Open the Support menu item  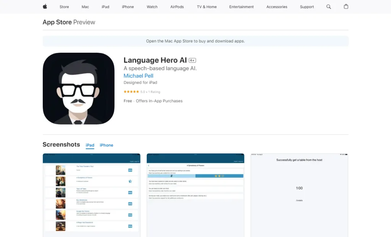coord(307,7)
